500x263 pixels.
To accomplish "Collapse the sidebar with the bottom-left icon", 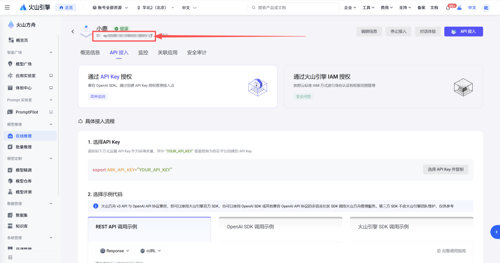I will tap(10, 257).
